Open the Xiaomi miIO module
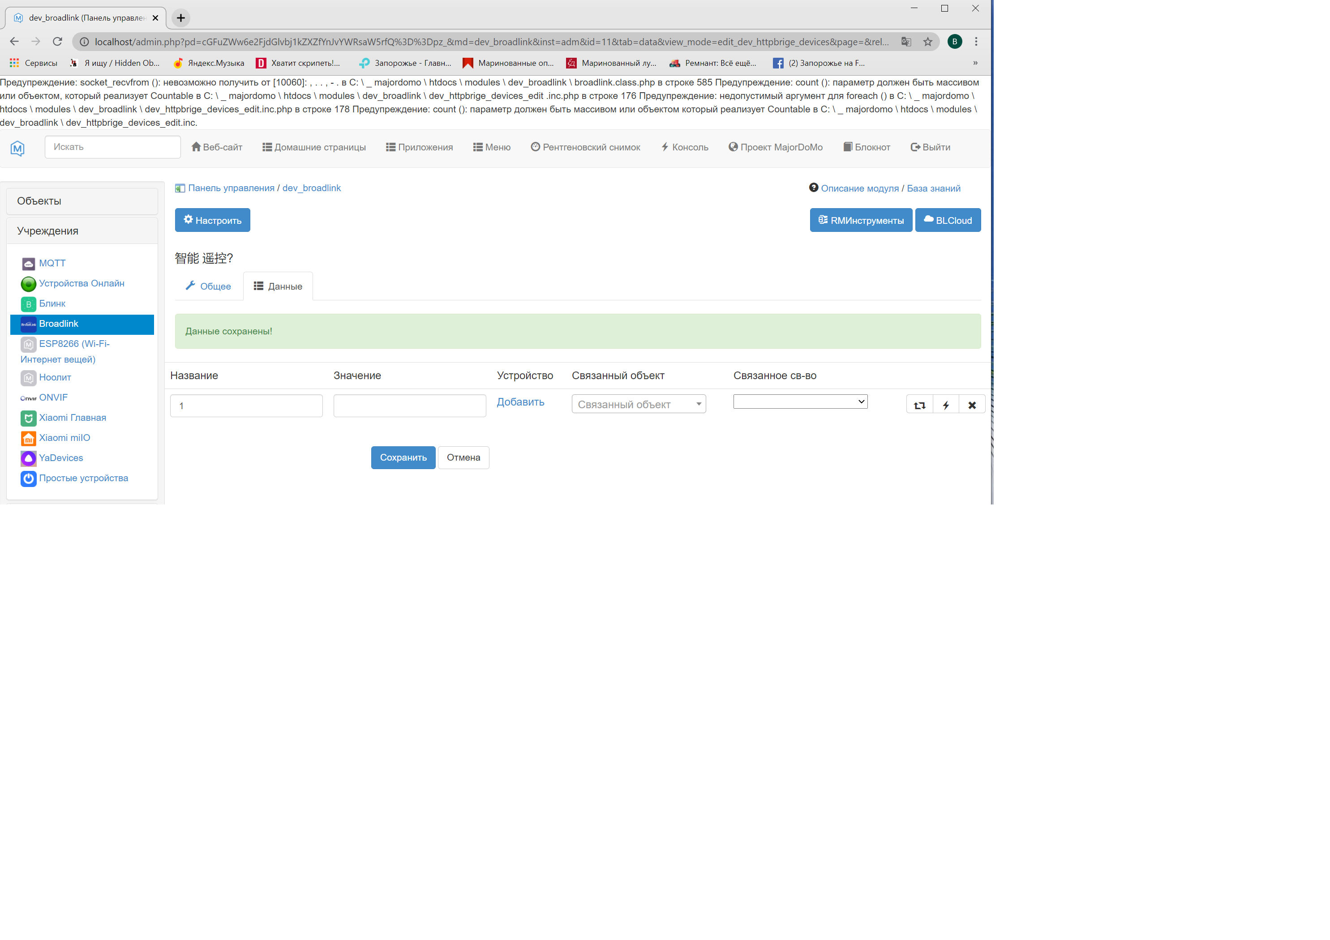Screen dimensions: 1330x940 pyautogui.click(x=64, y=438)
